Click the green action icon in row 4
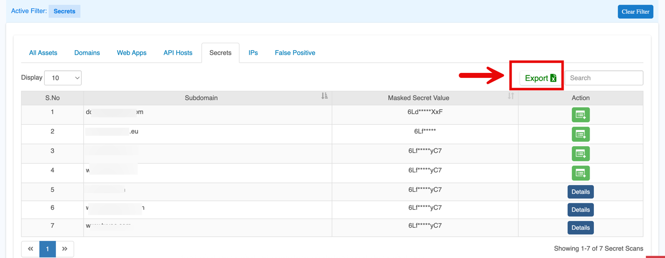665x258 pixels. point(580,173)
